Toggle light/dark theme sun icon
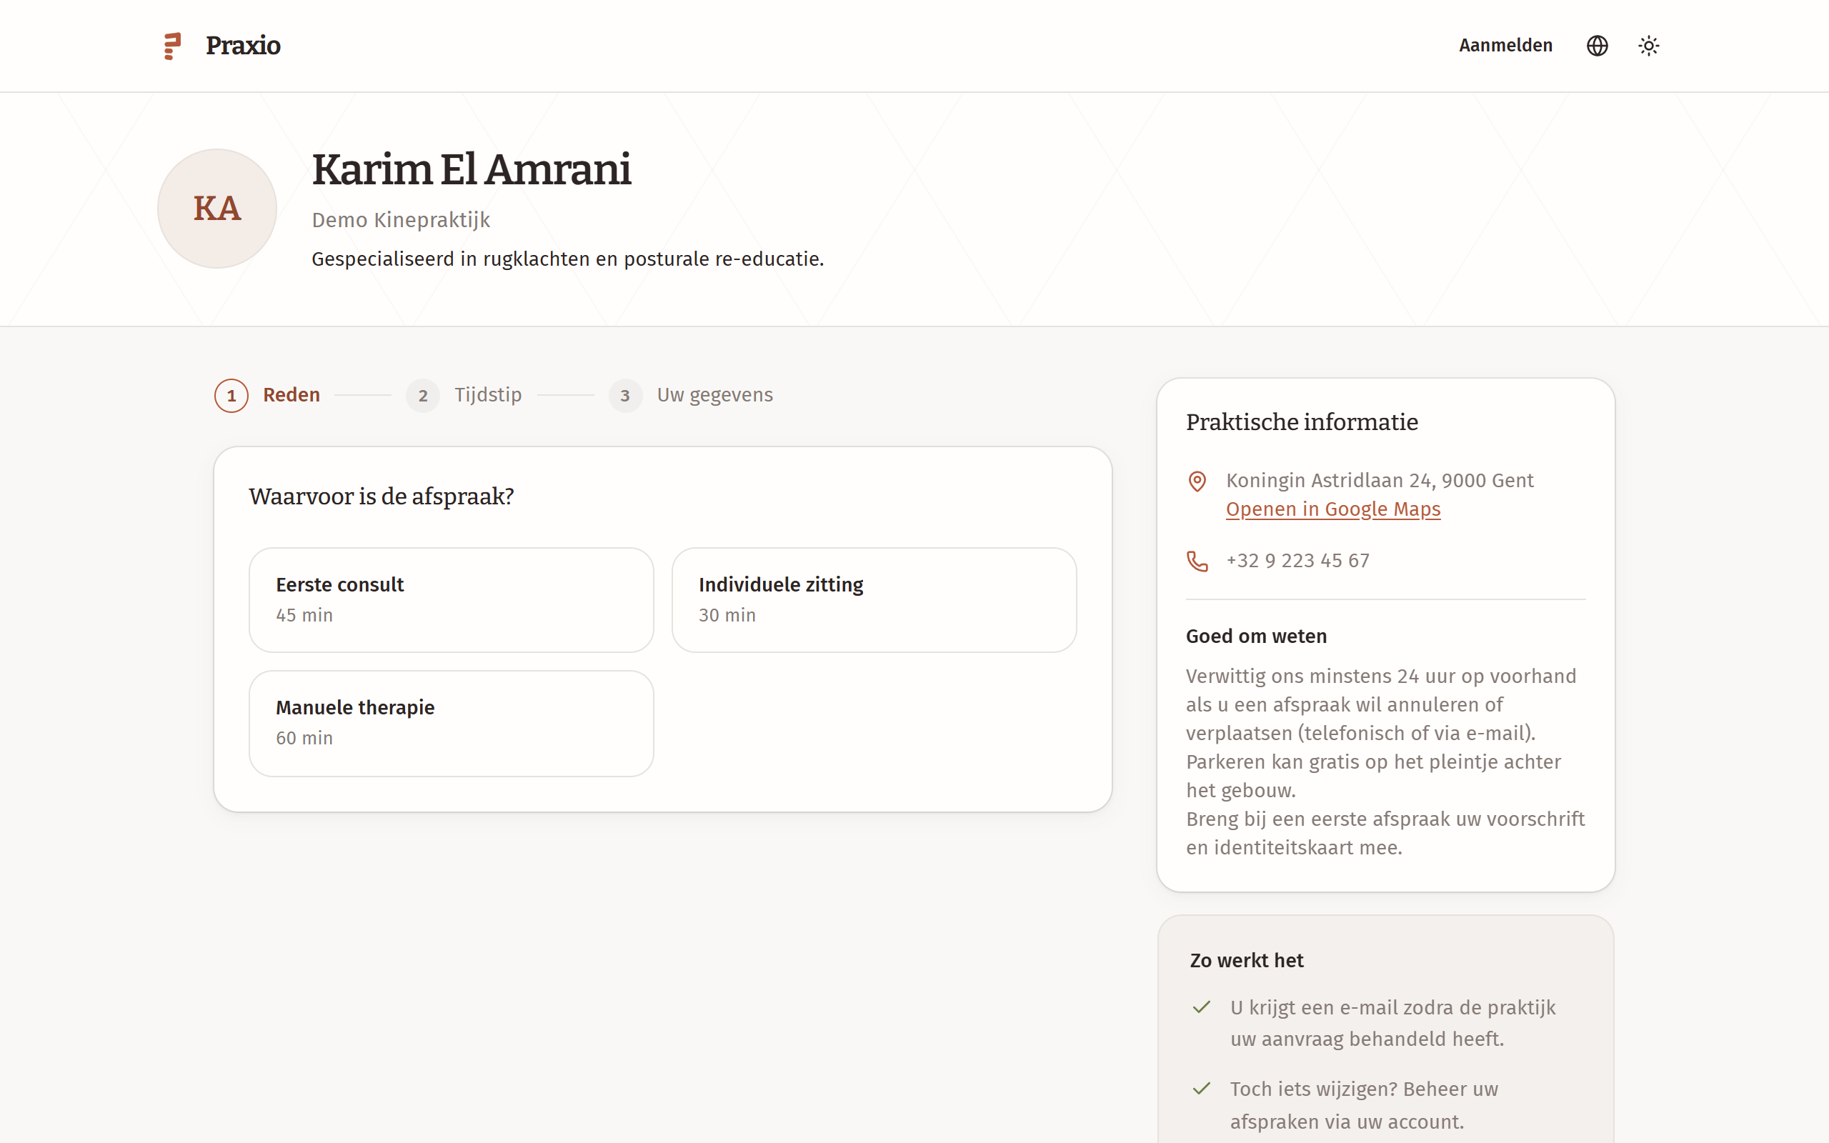 click(1648, 46)
